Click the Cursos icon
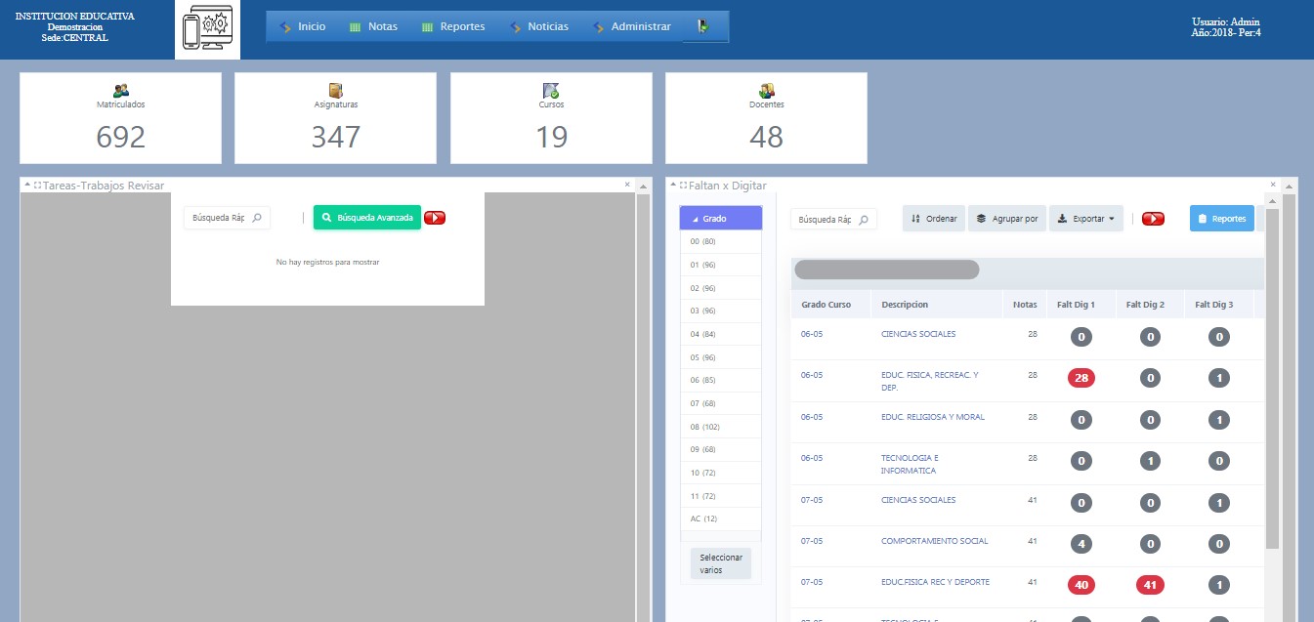Screen dimensions: 1314x622 pos(551,90)
